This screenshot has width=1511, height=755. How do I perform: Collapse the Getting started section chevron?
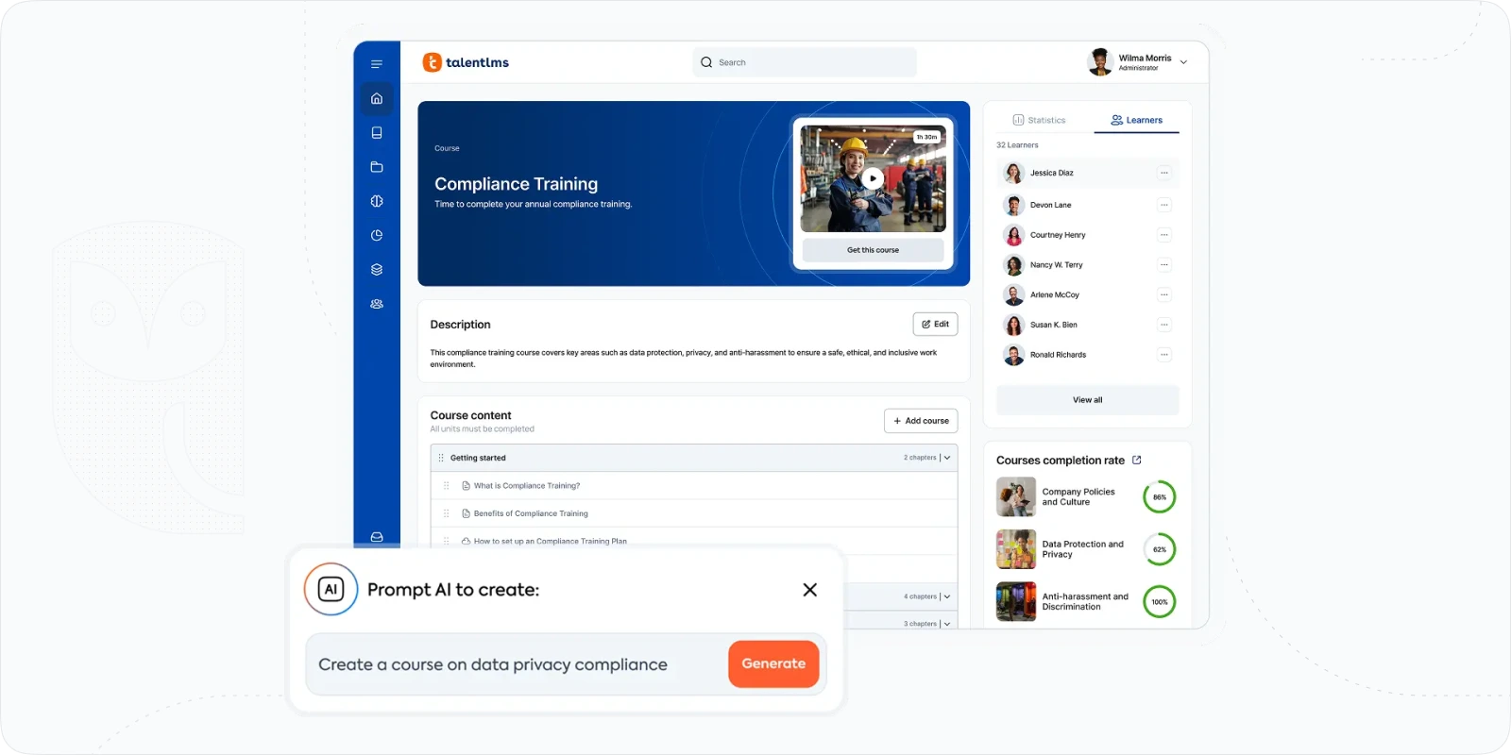pos(947,458)
